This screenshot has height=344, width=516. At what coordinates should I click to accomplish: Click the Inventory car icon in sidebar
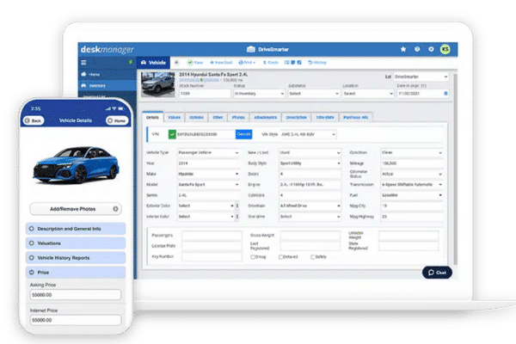83,85
